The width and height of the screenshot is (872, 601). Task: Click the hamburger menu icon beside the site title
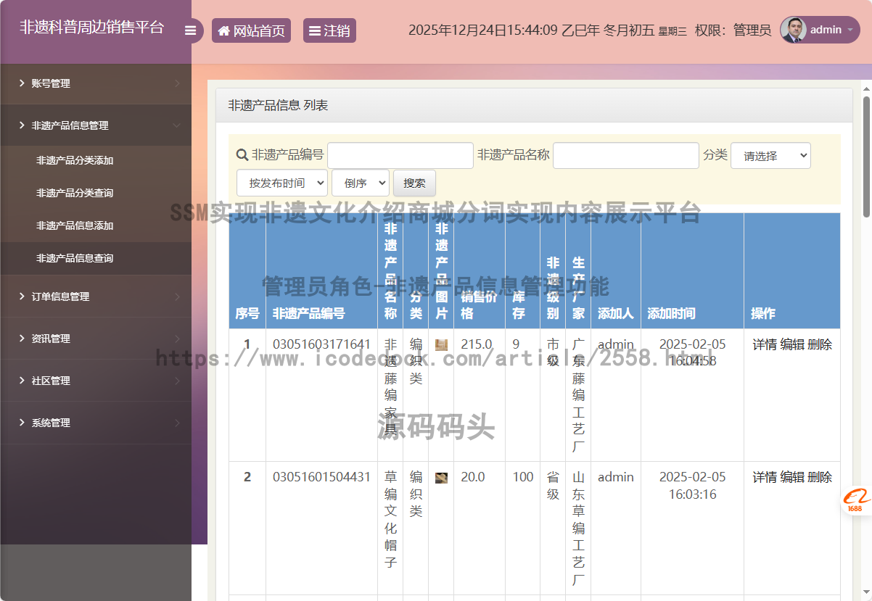[x=191, y=30]
